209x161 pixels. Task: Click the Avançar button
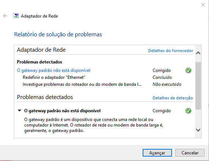point(157,153)
